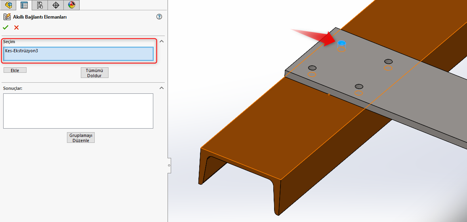
Task: Click the Tümünü Doldur button
Action: (94, 73)
